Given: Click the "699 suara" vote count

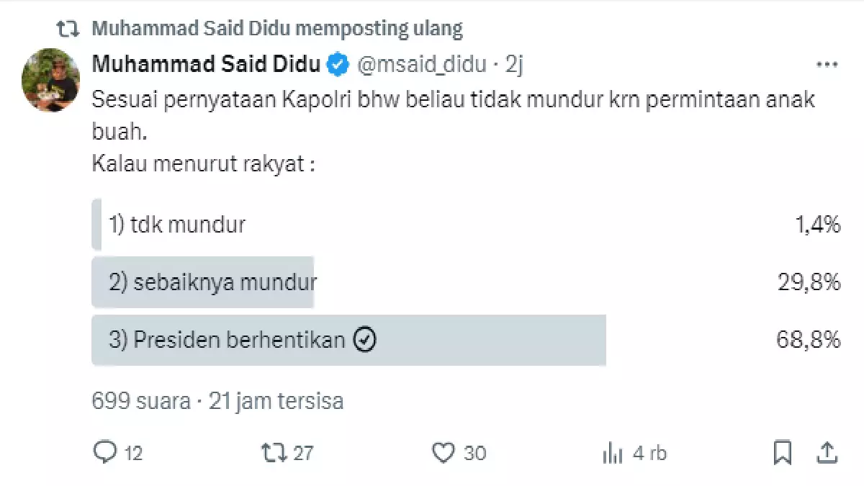Looking at the screenshot, I should click(x=141, y=400).
